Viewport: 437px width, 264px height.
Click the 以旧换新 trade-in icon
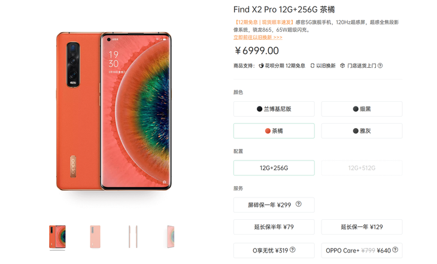[312, 66]
